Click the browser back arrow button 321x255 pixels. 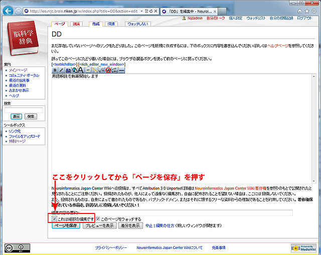coord(8,10)
